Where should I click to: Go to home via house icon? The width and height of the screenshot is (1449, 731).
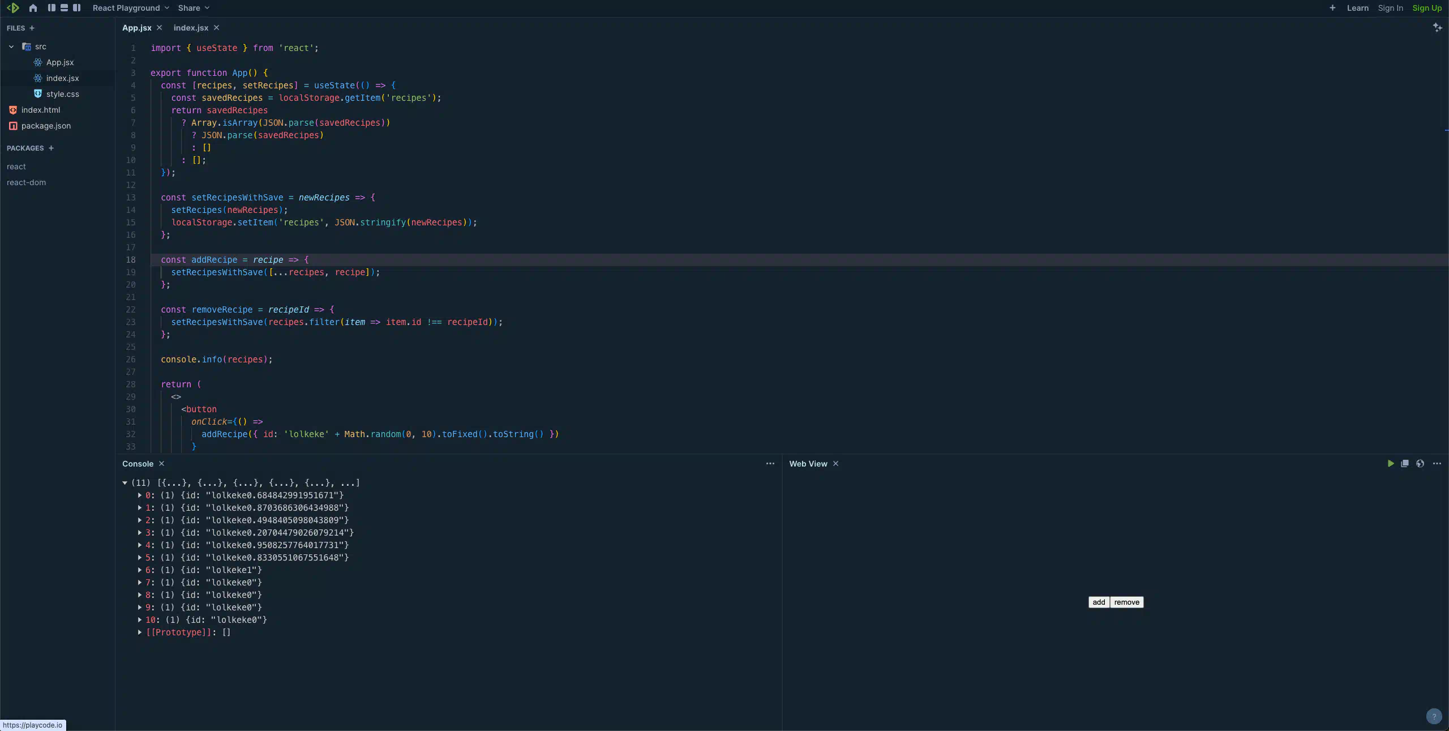(x=33, y=8)
